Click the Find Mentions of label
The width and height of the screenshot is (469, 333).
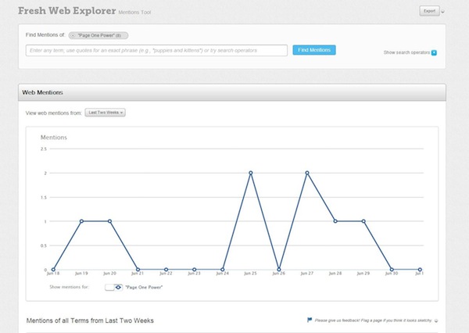pyautogui.click(x=45, y=35)
